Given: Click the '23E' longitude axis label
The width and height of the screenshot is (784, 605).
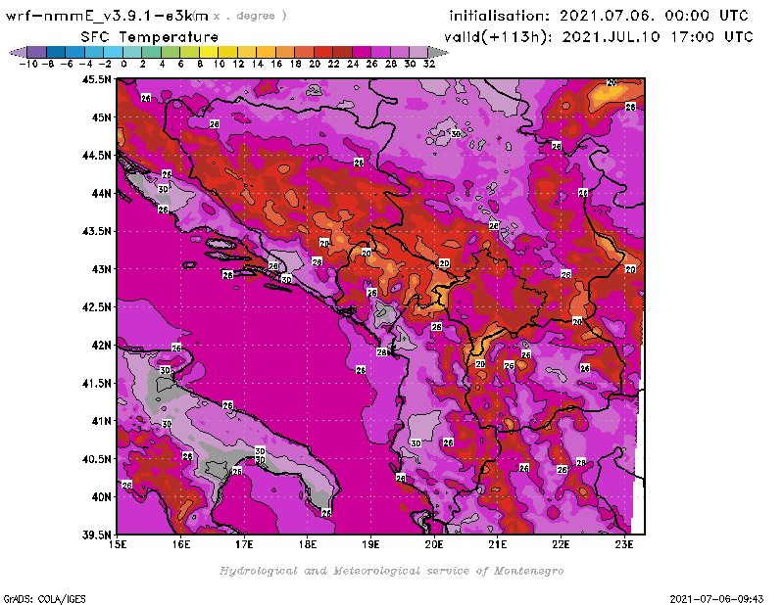Looking at the screenshot, I should [624, 544].
